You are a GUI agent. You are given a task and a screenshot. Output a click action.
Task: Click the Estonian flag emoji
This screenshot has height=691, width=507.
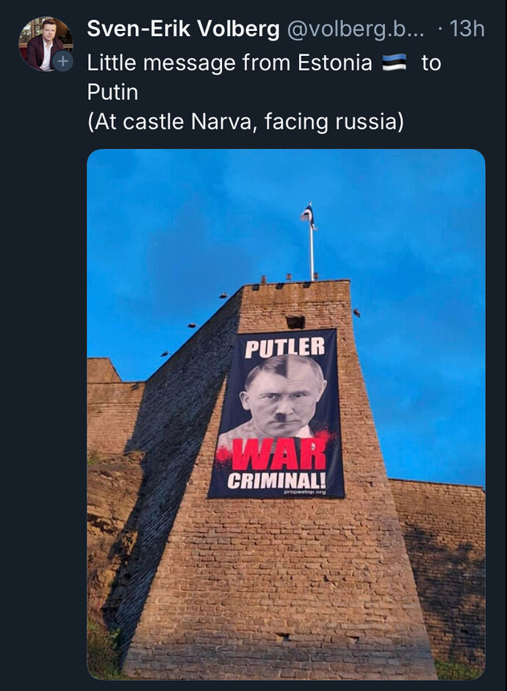394,63
